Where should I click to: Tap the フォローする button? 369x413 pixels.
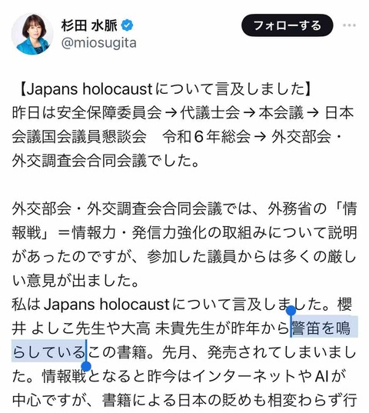pos(288,25)
